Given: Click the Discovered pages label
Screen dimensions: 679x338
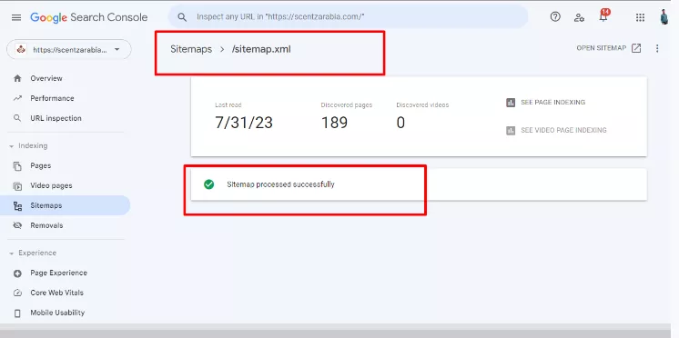Looking at the screenshot, I should tap(347, 105).
